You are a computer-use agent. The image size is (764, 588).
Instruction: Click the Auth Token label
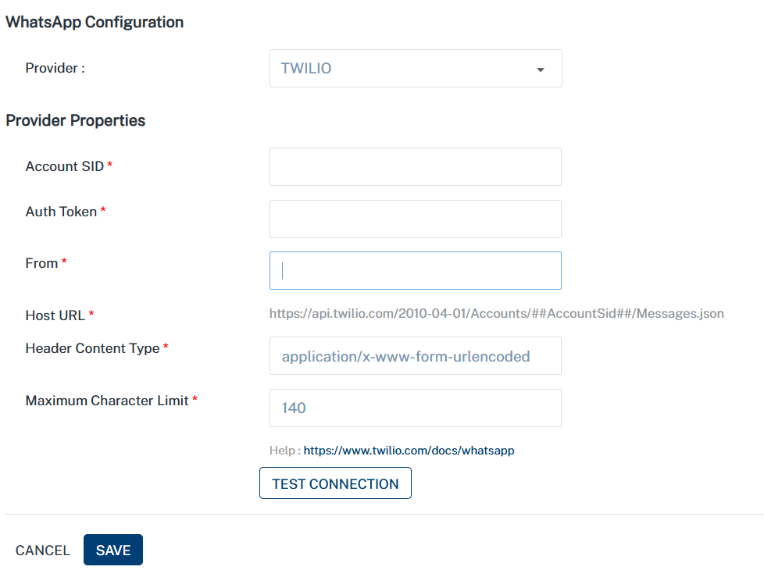tap(62, 212)
